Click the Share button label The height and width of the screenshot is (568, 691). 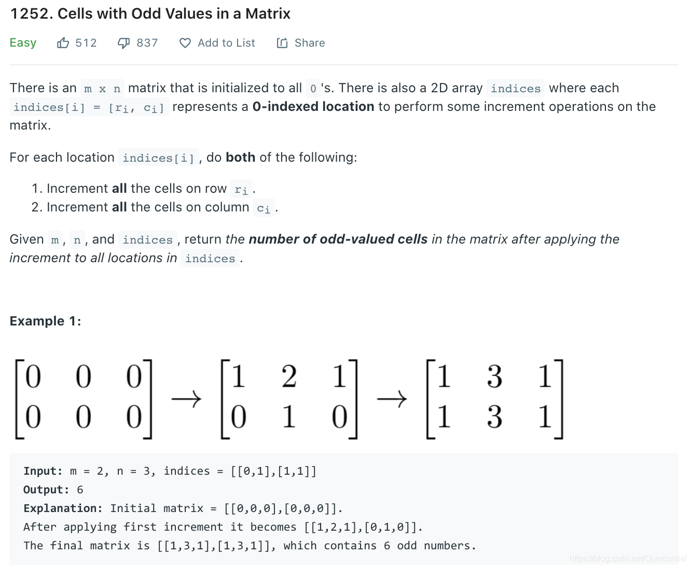310,42
